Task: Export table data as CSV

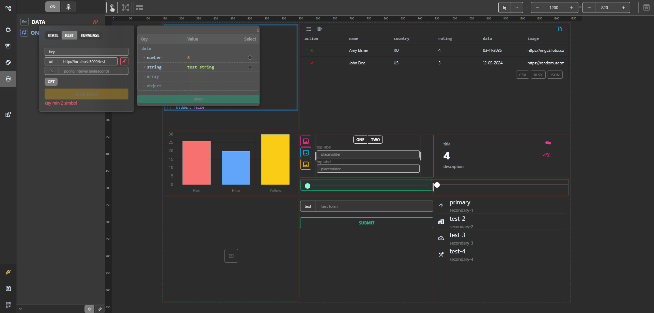Action: 523,75
